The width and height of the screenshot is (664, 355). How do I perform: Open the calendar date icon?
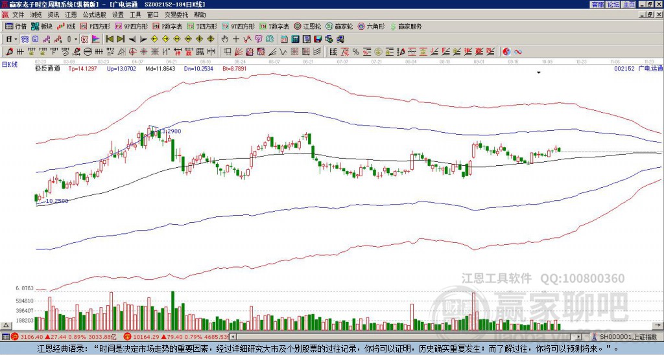(284, 39)
